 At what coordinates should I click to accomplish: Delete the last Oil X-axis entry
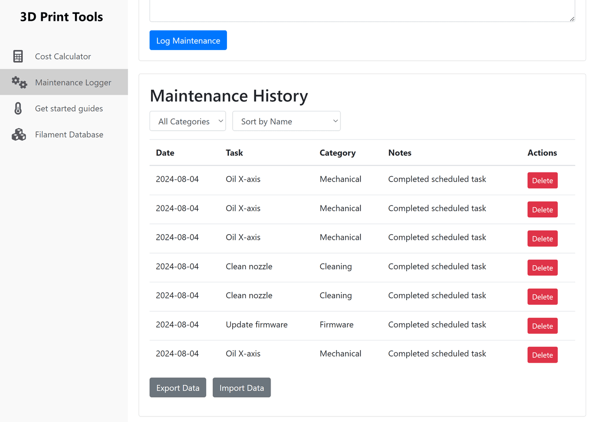(x=542, y=355)
